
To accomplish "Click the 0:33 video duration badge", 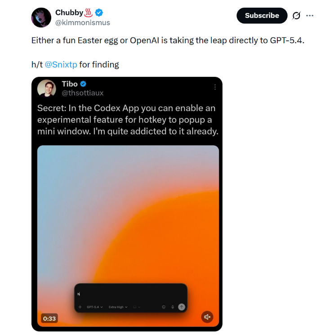I will coord(49,318).
